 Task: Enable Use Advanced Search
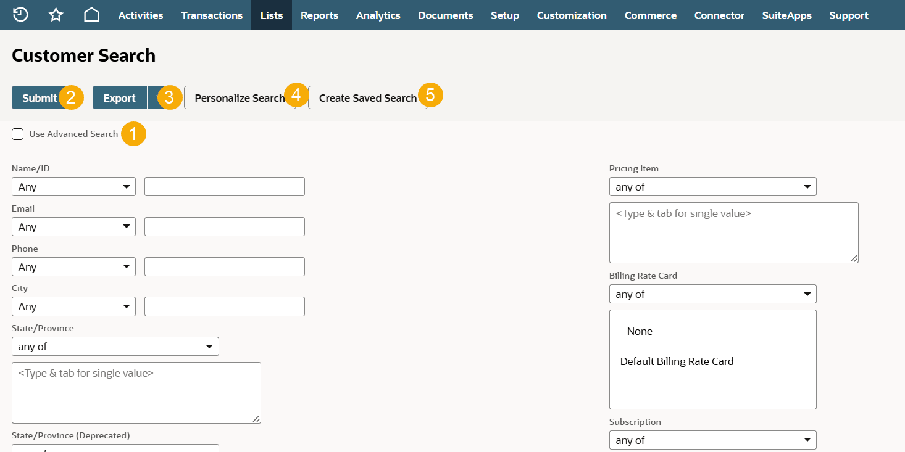click(x=17, y=134)
